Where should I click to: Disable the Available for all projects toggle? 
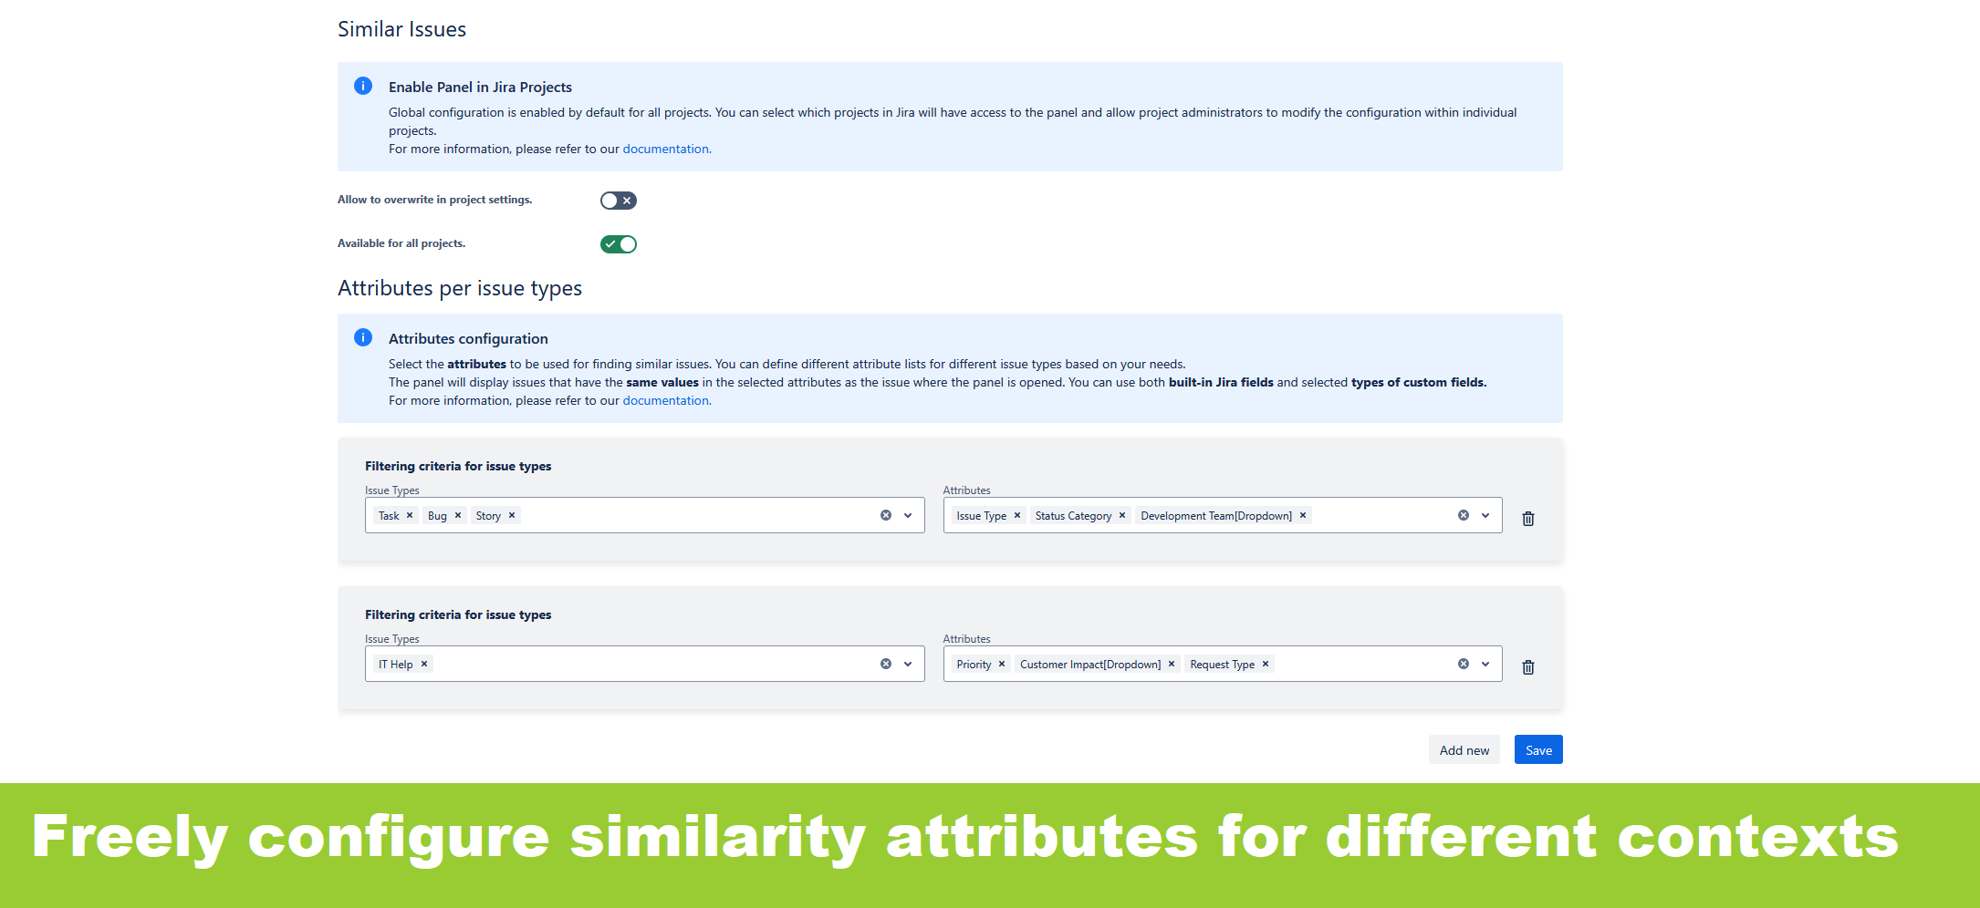coord(618,244)
